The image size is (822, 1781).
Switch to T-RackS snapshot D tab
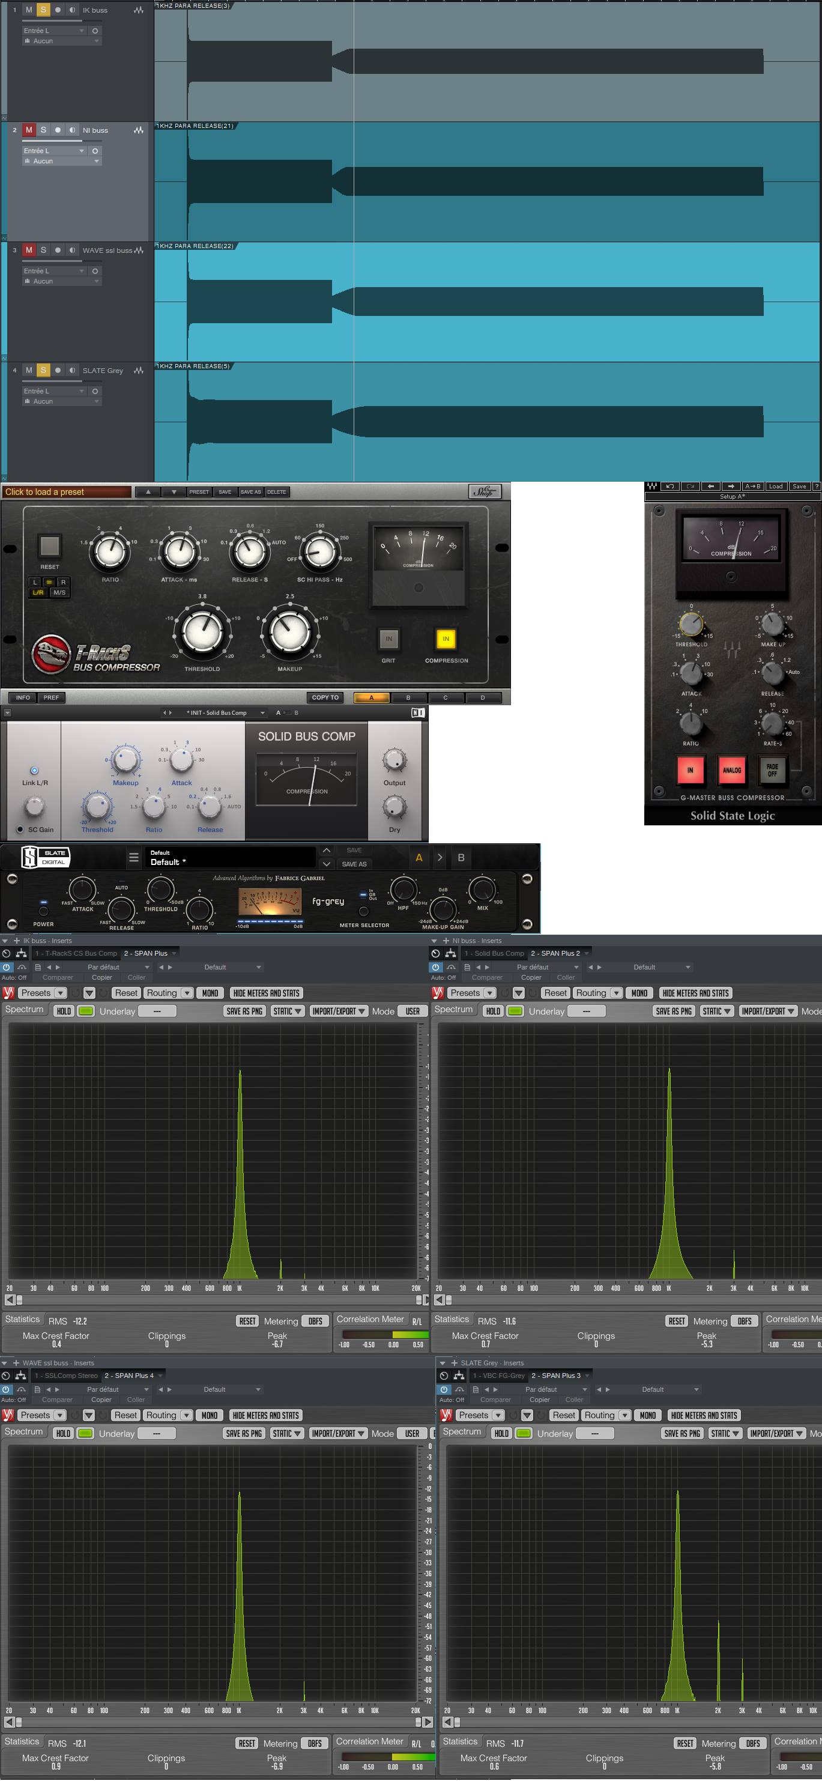coord(483,697)
